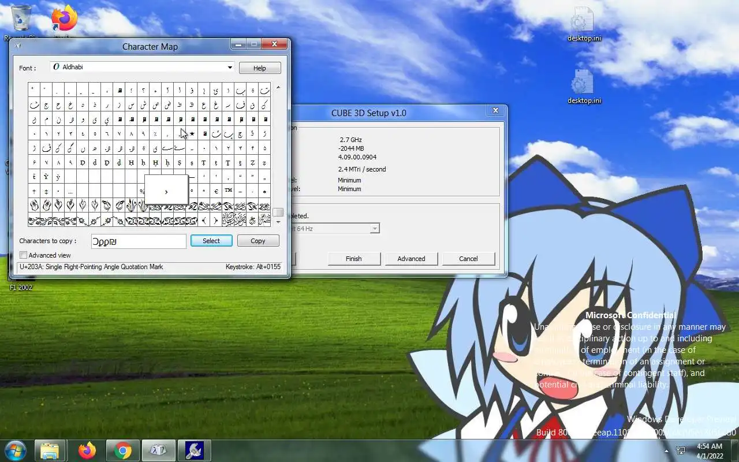Click the U+203A character description status text
This screenshot has width=739, height=462.
pos(91,267)
